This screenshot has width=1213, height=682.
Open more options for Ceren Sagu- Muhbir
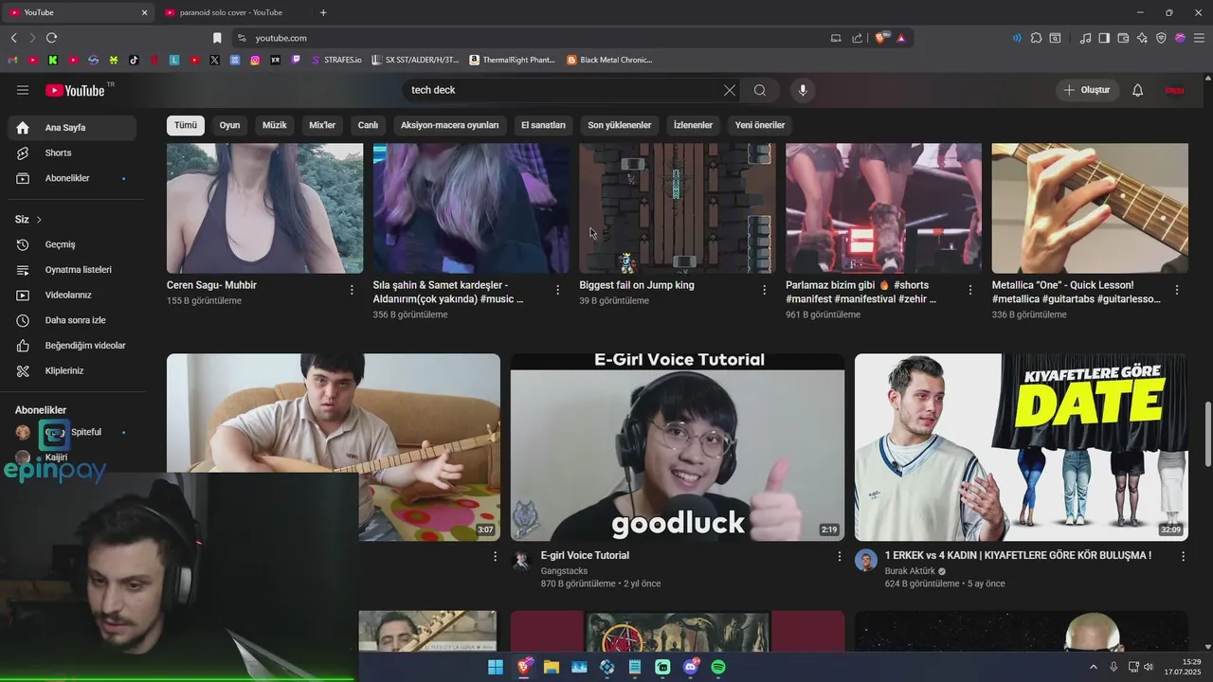(352, 290)
